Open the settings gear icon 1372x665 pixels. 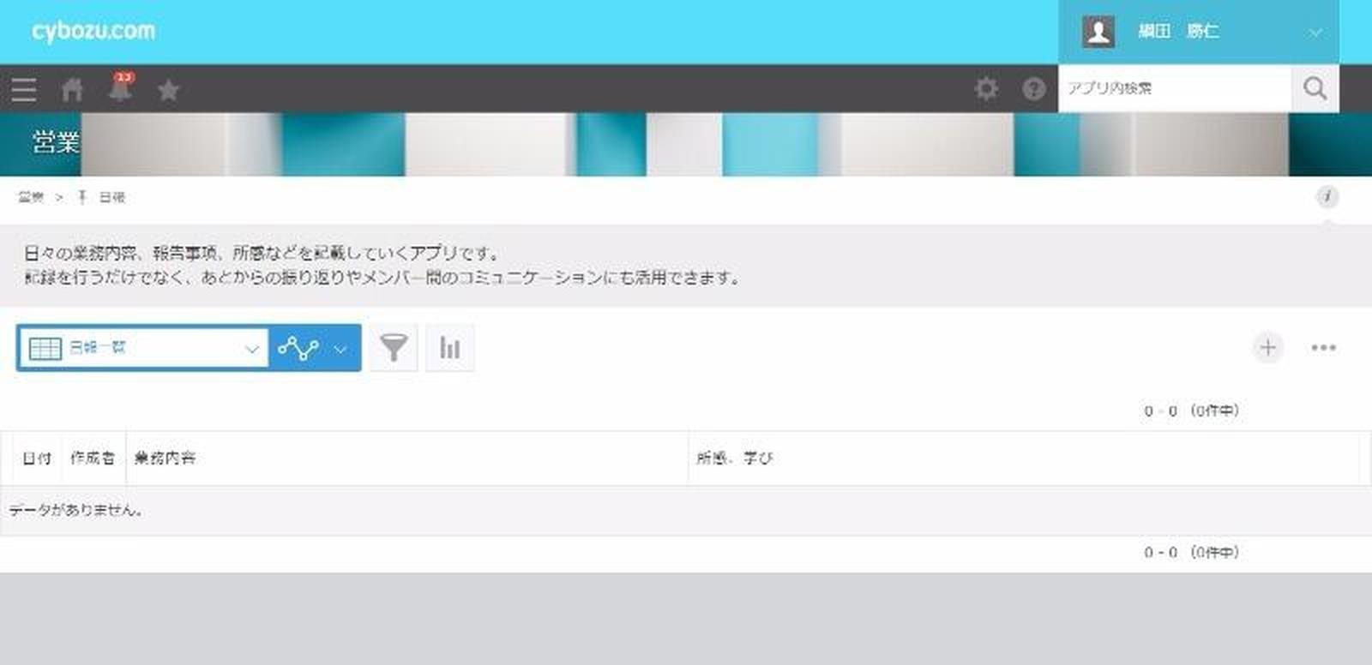[986, 88]
